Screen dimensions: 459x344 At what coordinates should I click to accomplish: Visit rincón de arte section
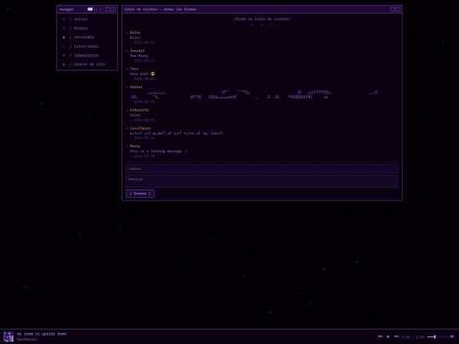(87, 65)
